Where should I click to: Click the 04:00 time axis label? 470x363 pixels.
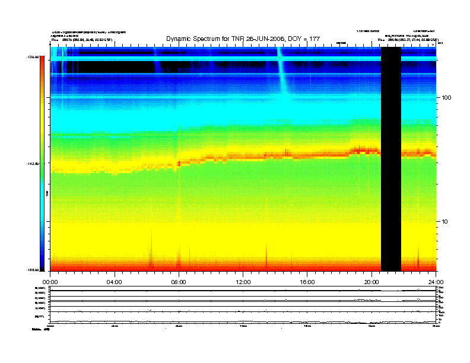click(x=115, y=282)
